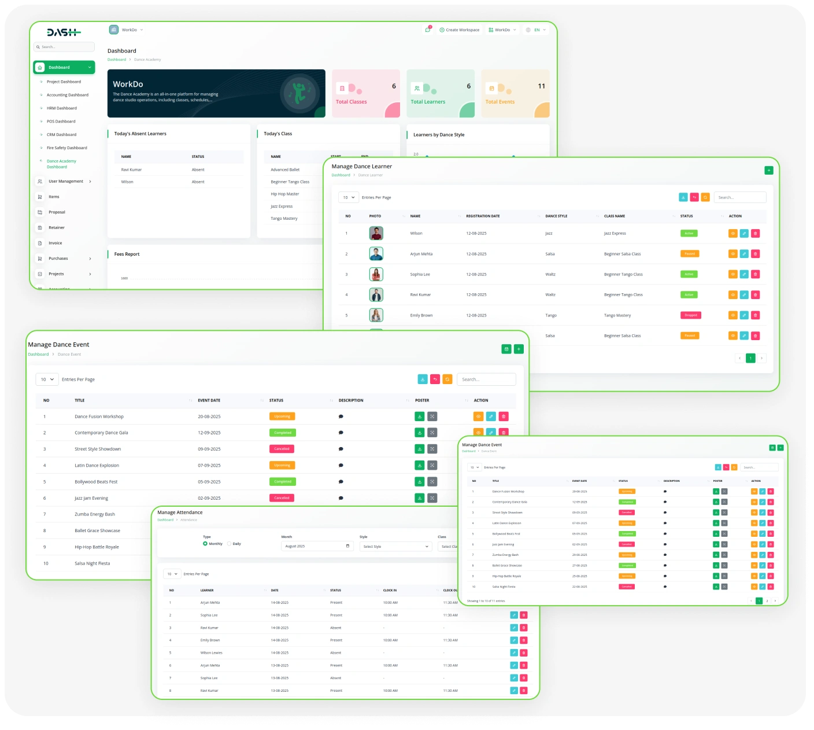Open description comment icon for Street Style Showdown
Screen dimensions: 814x730
click(x=341, y=449)
